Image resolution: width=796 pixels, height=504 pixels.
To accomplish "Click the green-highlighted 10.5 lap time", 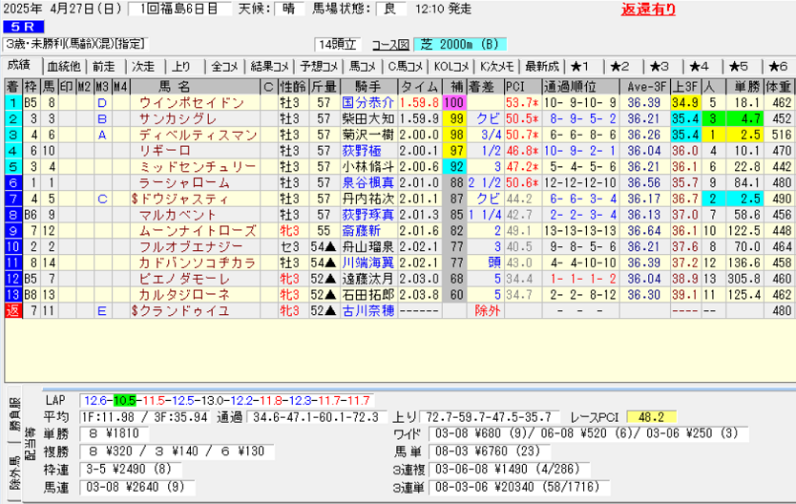I will coord(124,400).
